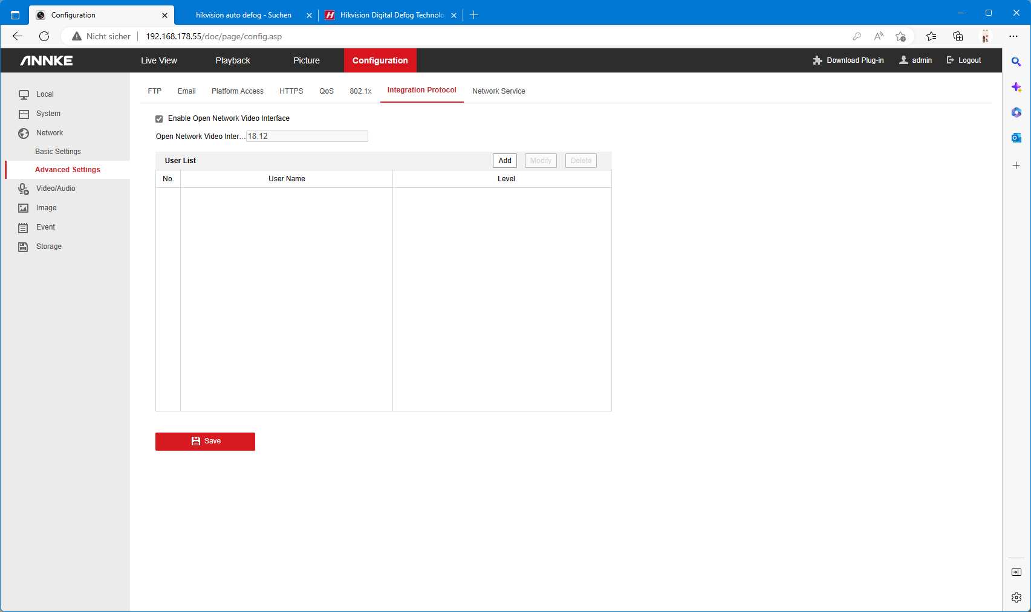Click the Event calendar icon
1031x612 pixels.
[24, 228]
